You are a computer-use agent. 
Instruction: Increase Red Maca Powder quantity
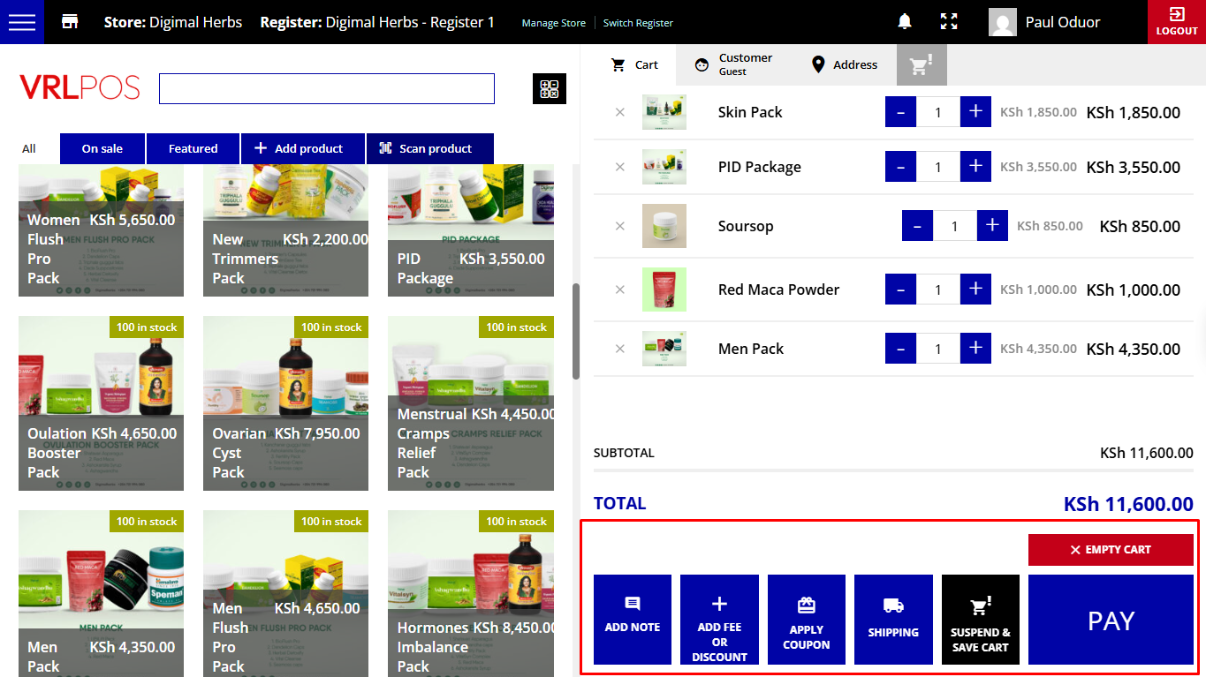coord(975,290)
